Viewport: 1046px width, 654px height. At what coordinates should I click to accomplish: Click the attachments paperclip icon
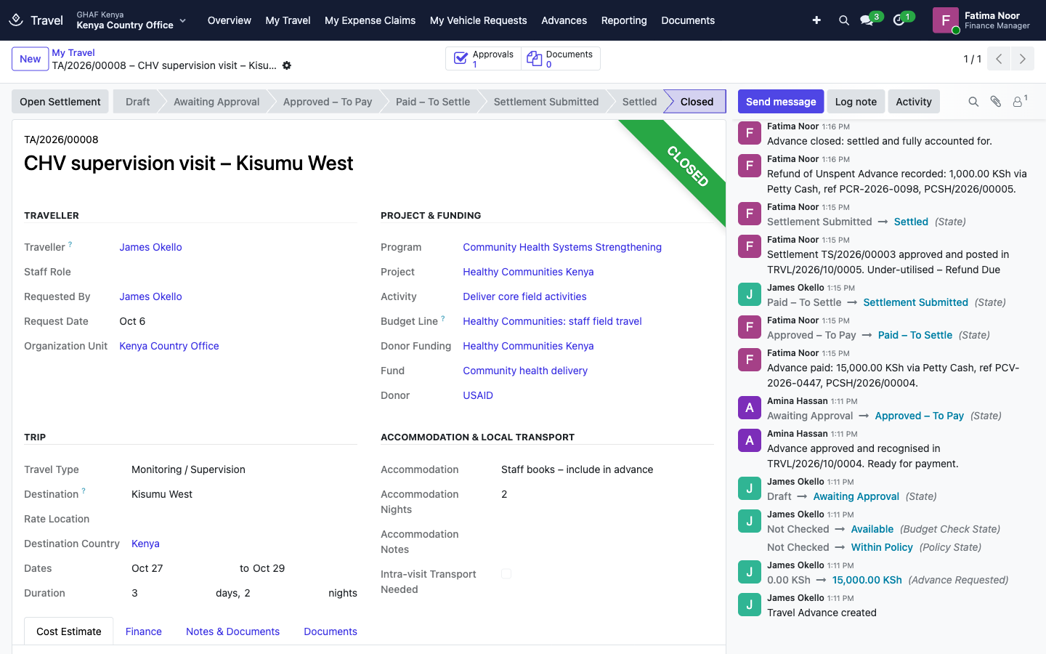(996, 102)
